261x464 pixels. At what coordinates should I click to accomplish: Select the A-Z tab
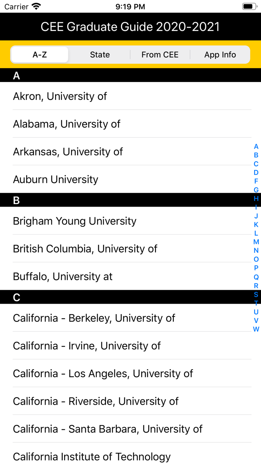coord(40,55)
